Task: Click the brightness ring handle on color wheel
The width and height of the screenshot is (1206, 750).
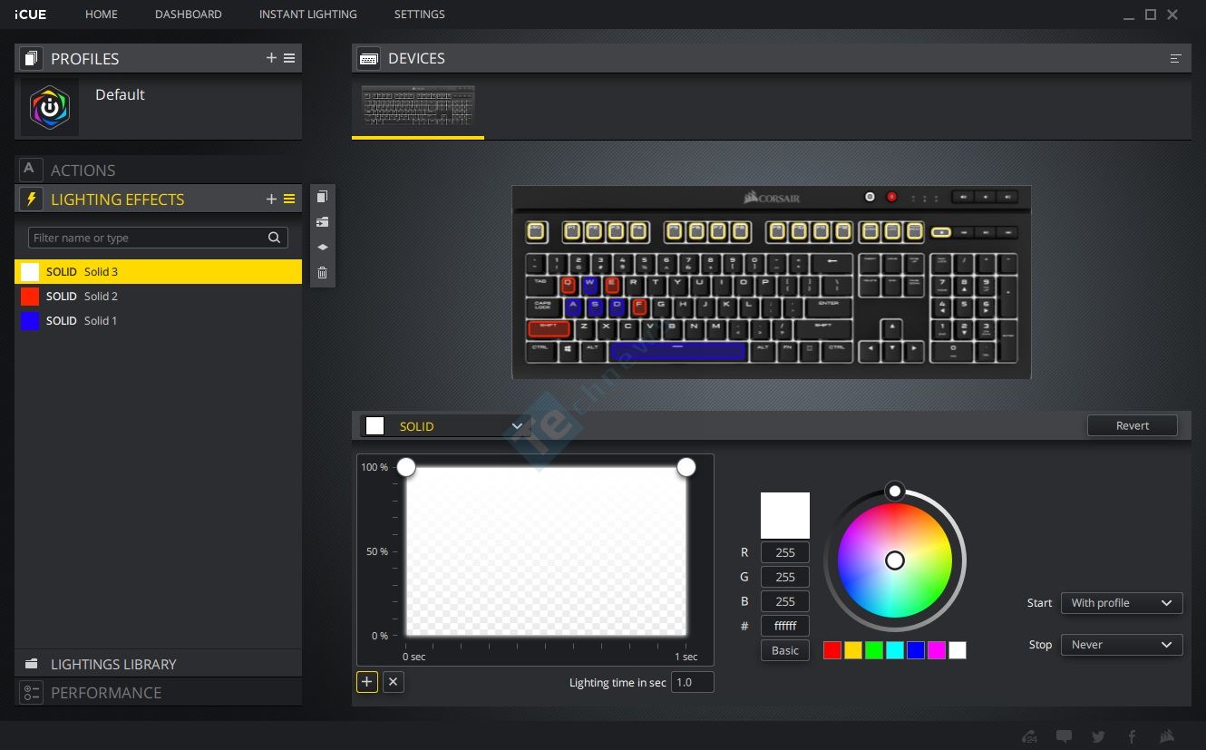Action: point(895,491)
